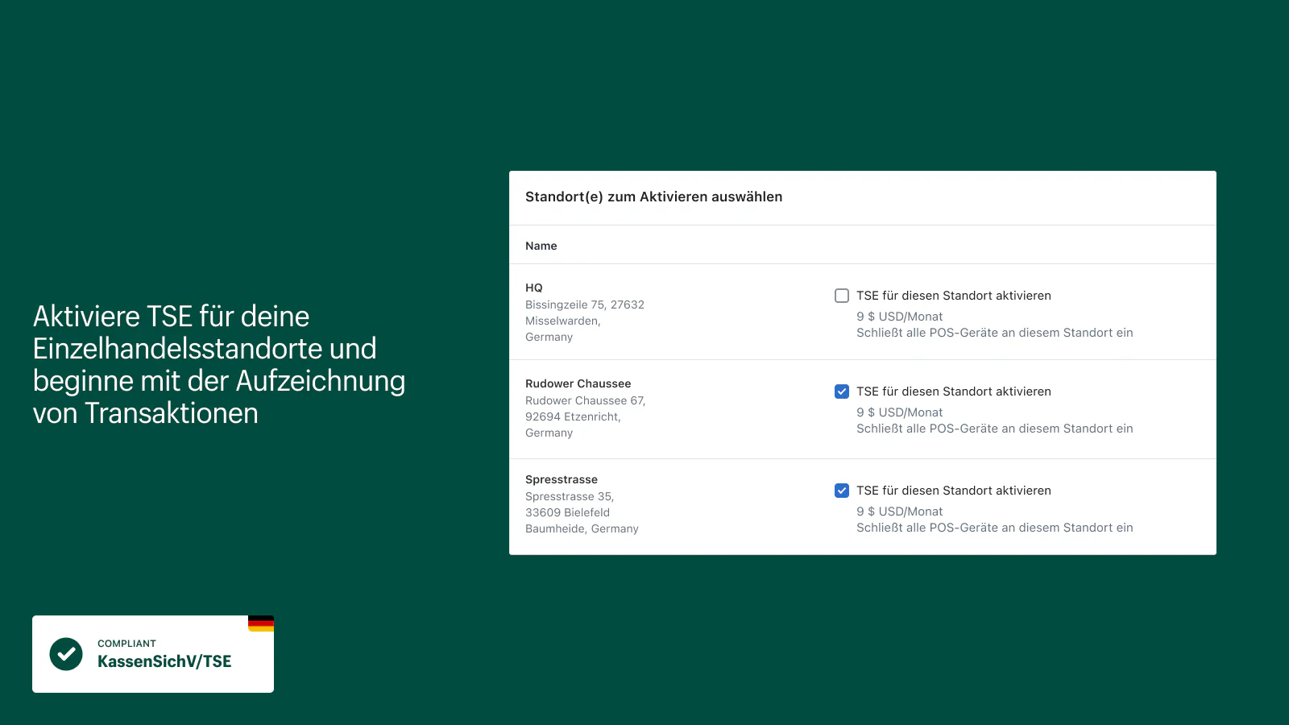Select the Spresstrasse location name
Viewport: 1289px width, 725px height.
[x=562, y=479]
